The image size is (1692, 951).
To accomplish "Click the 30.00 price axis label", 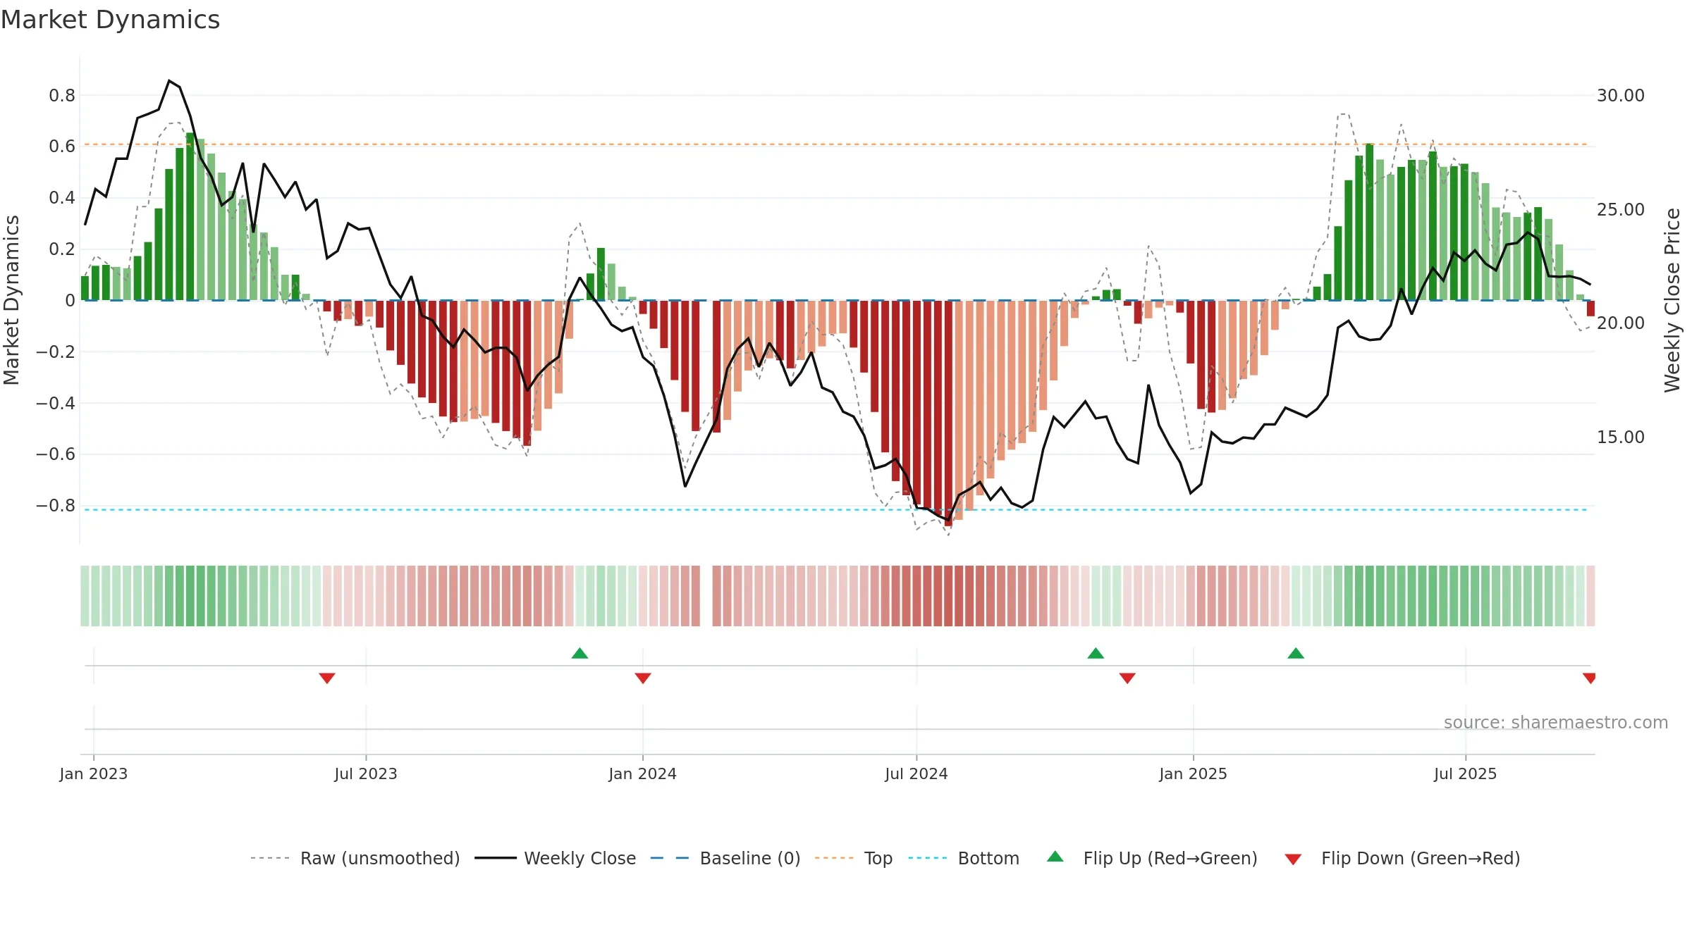I will pyautogui.click(x=1621, y=96).
